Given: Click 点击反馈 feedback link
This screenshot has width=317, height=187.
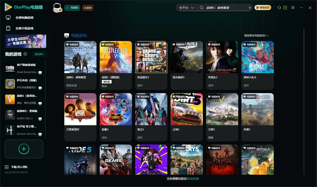Looking at the screenshot, I should tap(193, 178).
